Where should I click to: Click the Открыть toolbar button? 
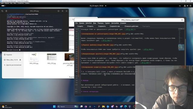90,26
